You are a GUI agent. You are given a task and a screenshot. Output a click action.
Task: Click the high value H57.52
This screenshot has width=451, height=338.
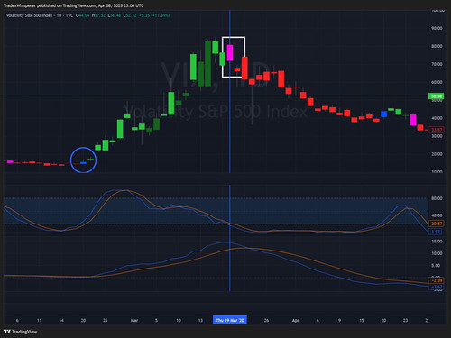click(x=98, y=15)
